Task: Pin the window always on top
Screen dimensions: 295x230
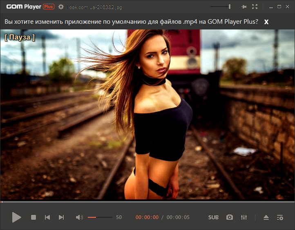Action: click(244, 7)
